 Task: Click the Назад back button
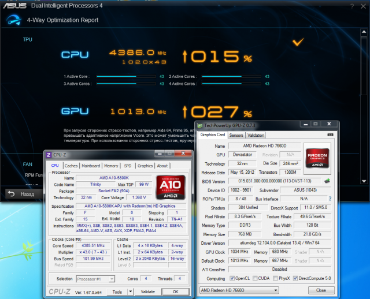pos(24,194)
